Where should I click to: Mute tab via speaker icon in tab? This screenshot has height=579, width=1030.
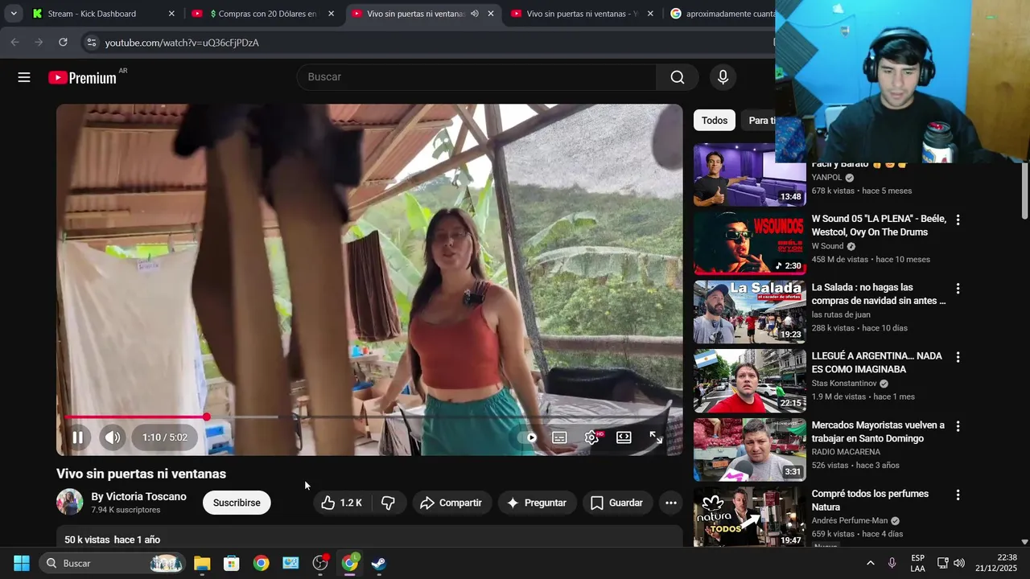(475, 14)
